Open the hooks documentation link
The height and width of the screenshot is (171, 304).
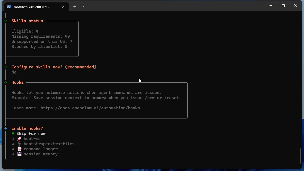point(90,108)
